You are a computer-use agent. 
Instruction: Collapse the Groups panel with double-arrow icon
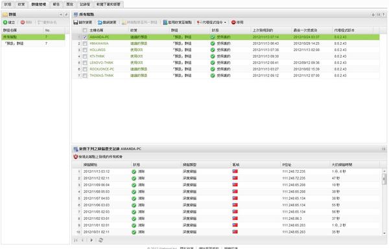[61, 15]
